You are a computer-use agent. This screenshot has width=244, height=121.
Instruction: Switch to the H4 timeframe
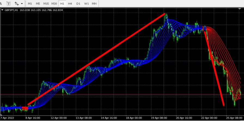point(70,4)
